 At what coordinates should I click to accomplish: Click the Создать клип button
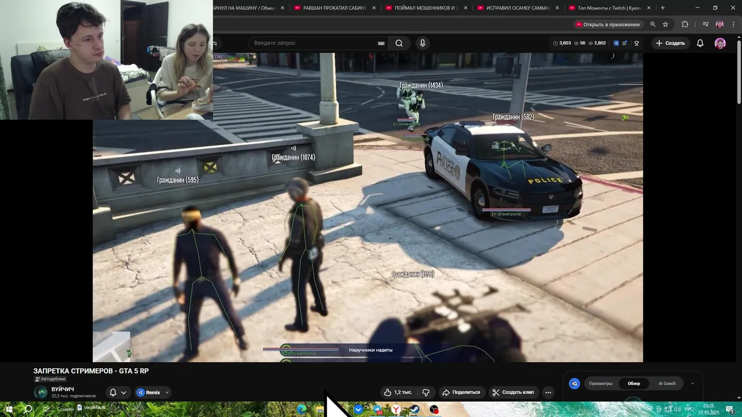click(513, 392)
